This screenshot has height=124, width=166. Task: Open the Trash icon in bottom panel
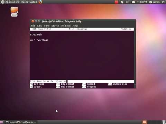tap(164, 122)
